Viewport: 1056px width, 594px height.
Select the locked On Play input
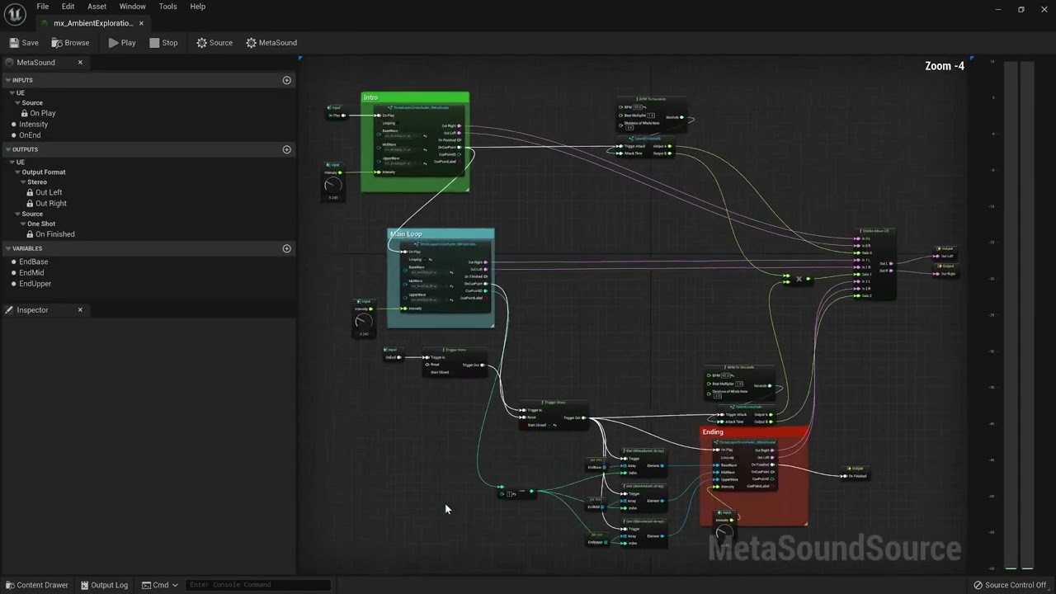pos(38,113)
